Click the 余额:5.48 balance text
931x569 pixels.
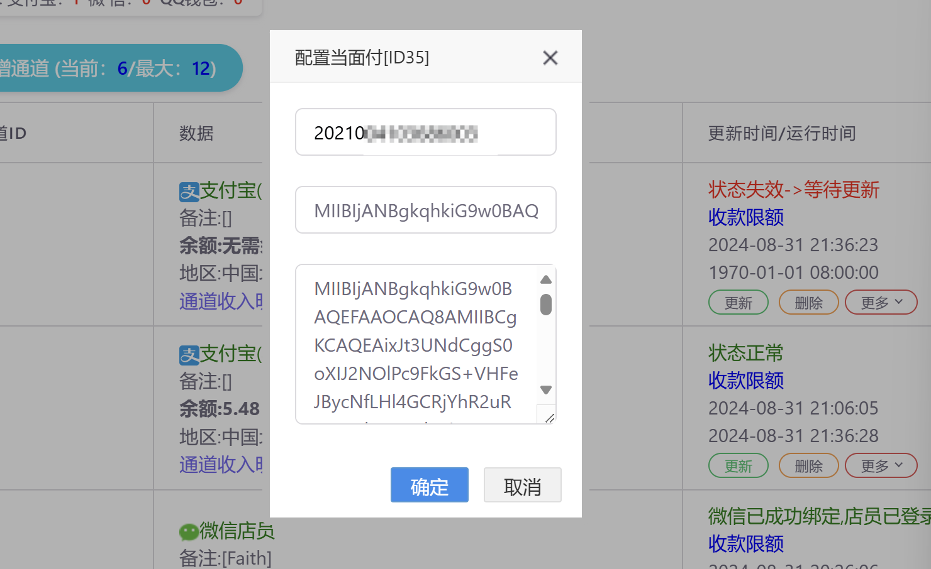pyautogui.click(x=220, y=409)
